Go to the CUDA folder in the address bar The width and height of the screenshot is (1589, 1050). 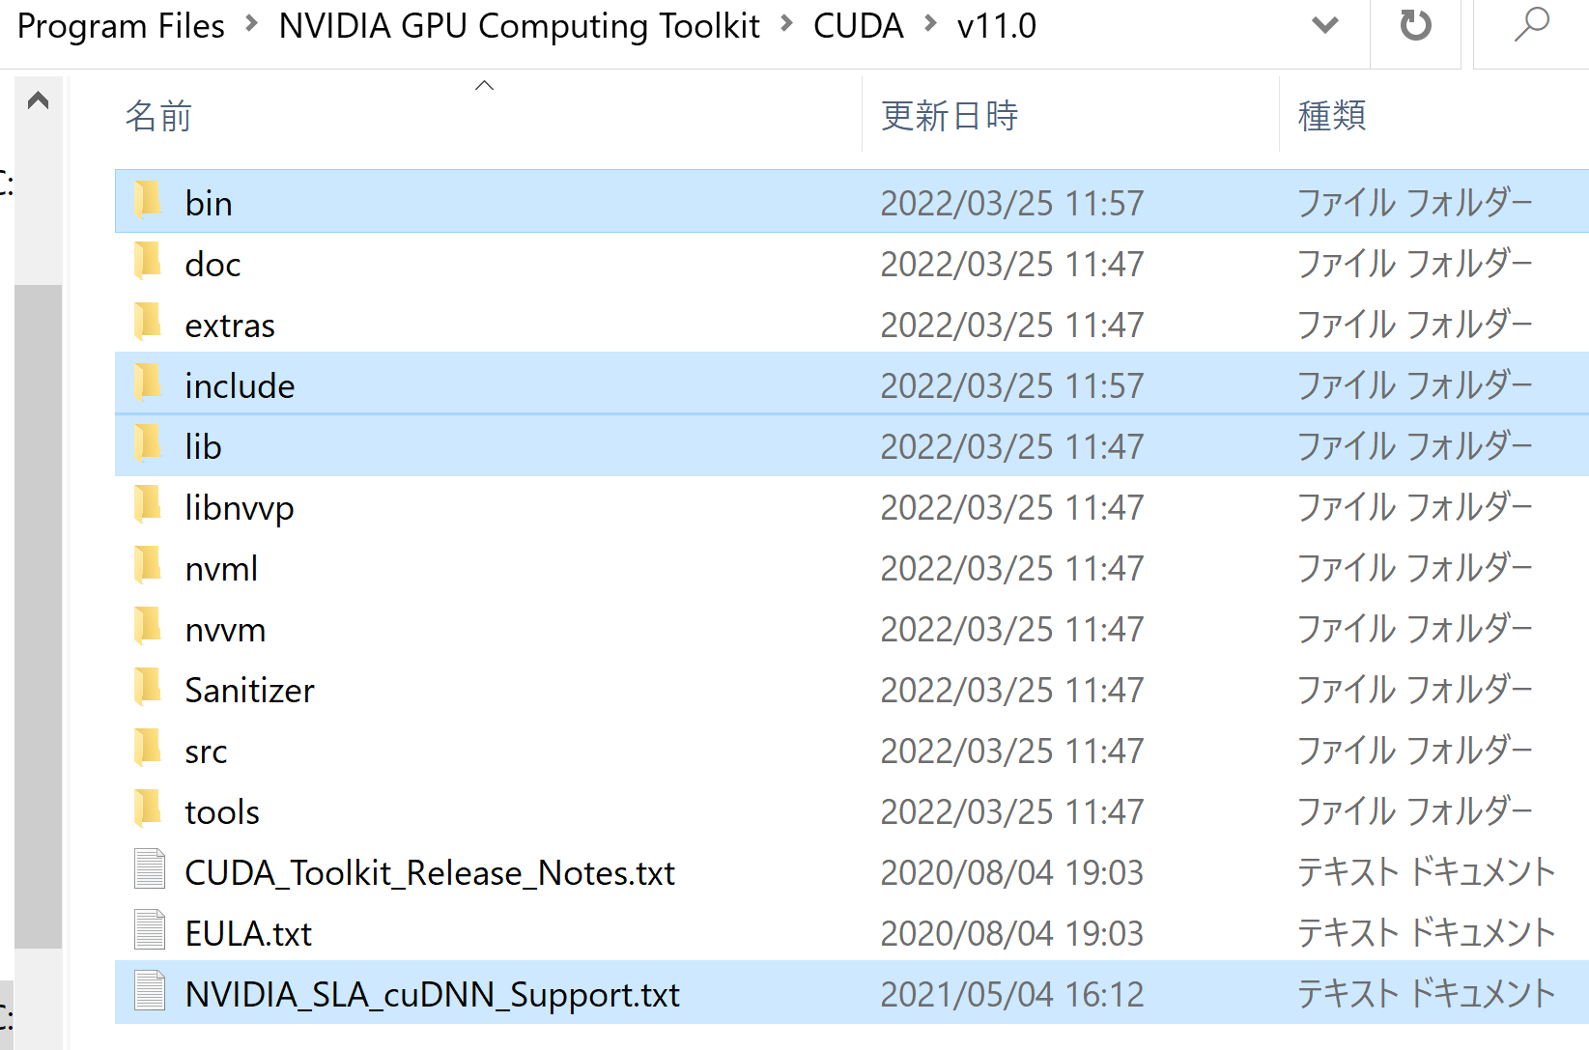click(x=858, y=26)
